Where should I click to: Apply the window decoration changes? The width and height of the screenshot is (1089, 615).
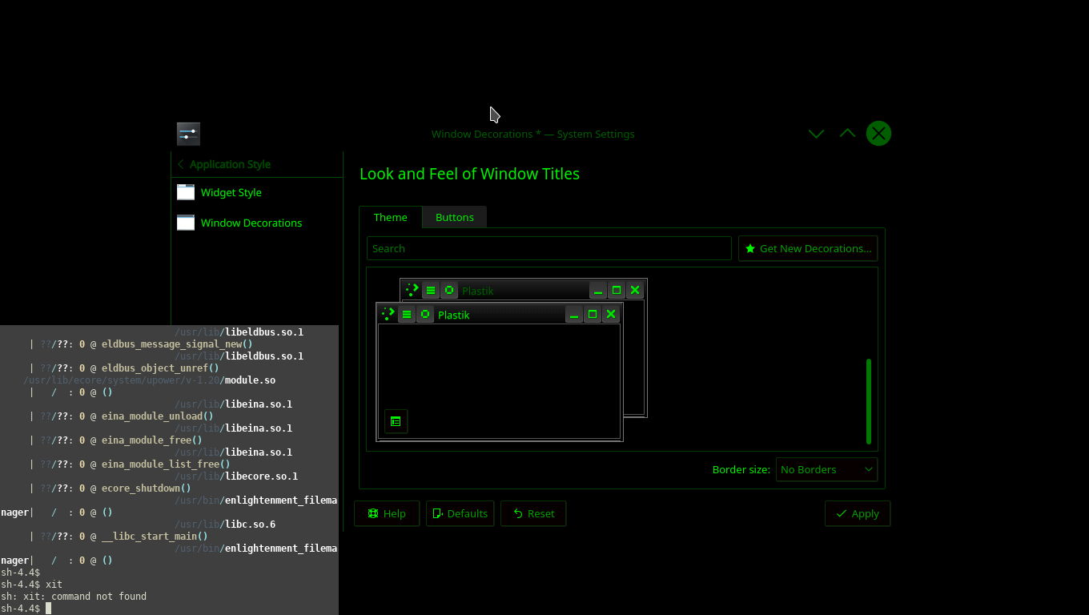click(x=857, y=513)
